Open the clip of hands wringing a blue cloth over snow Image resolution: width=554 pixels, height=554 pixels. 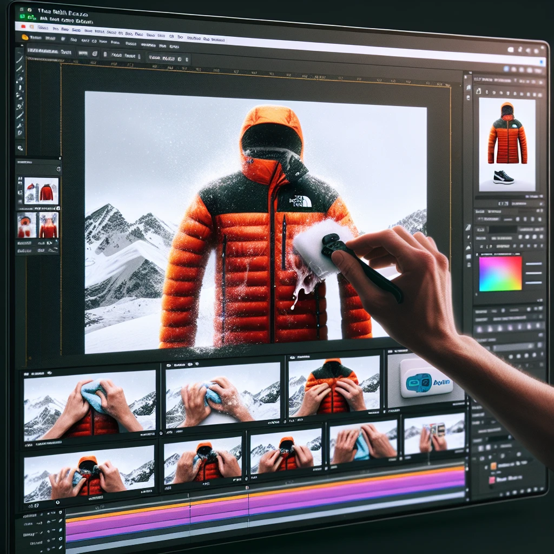pos(222,394)
